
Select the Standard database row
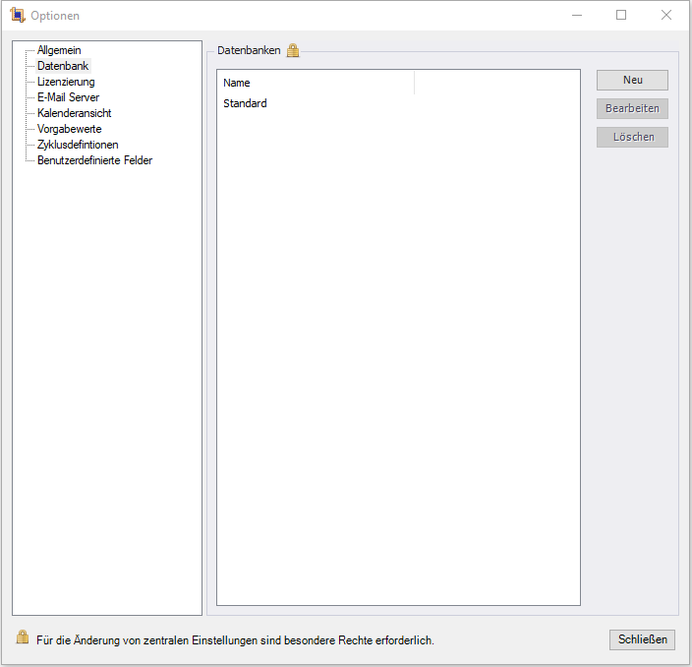pyautogui.click(x=245, y=103)
